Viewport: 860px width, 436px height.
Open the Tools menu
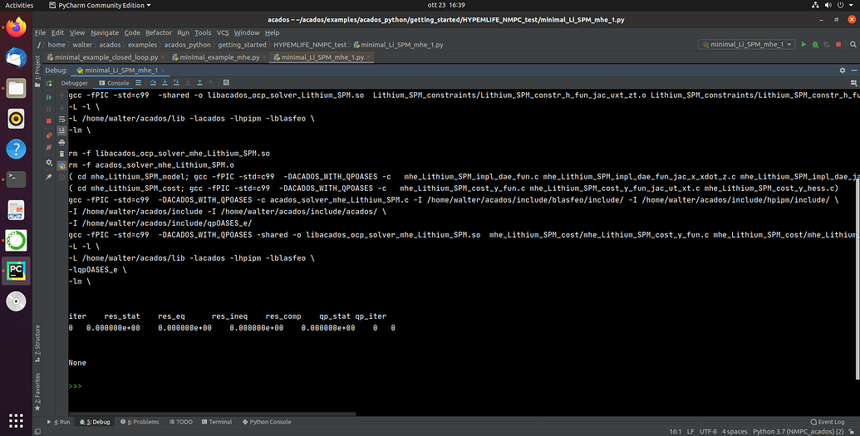203,33
